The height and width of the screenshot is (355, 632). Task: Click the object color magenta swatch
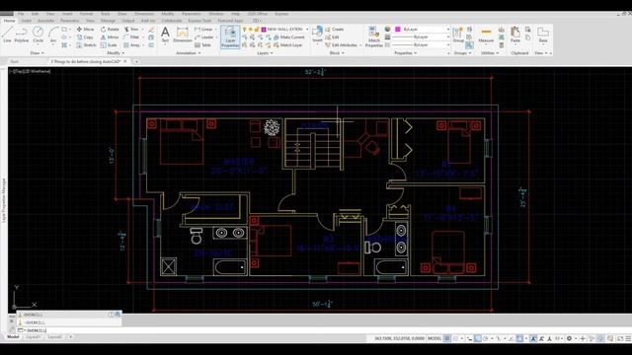[x=397, y=30]
